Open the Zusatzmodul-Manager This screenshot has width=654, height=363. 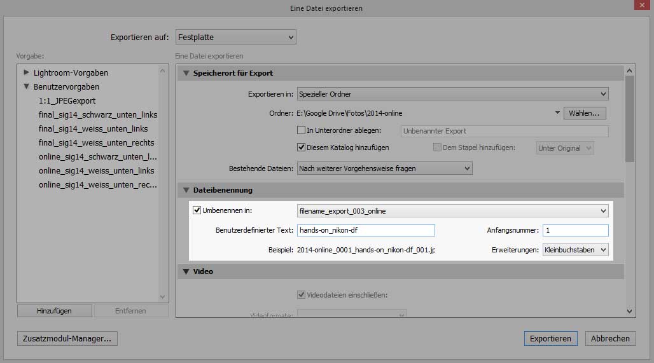(67, 339)
